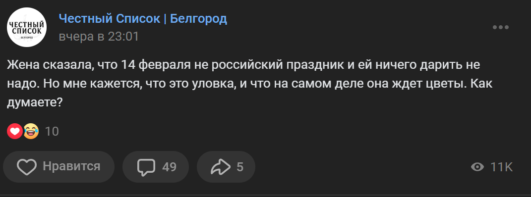
Task: Toggle like via the Нравится label
Action: 71,167
